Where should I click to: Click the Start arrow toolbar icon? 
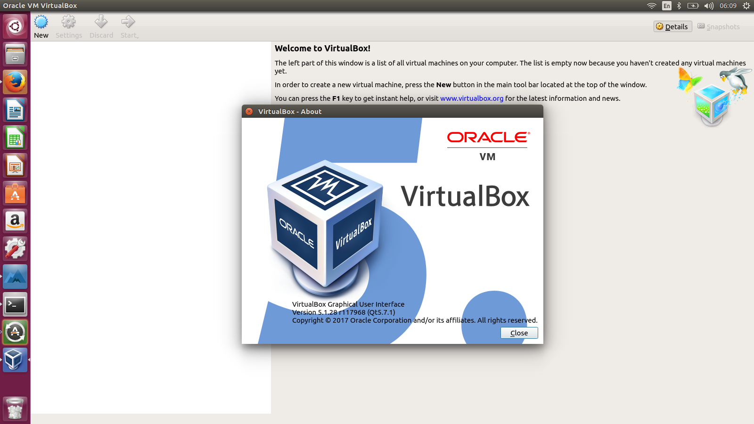128,22
